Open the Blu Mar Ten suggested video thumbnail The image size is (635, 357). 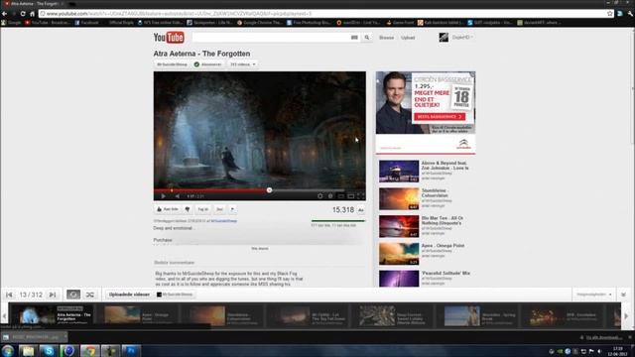[399, 226]
